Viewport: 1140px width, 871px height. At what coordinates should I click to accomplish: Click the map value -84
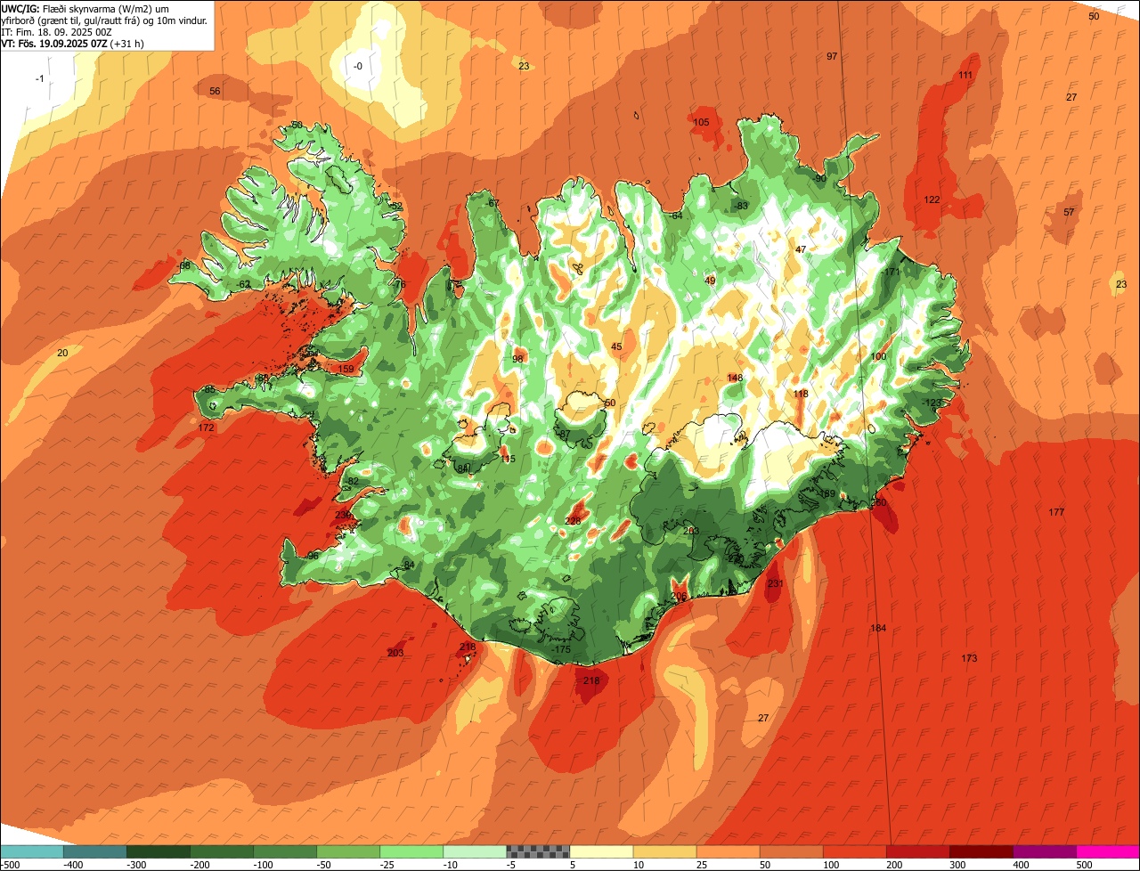pos(408,566)
